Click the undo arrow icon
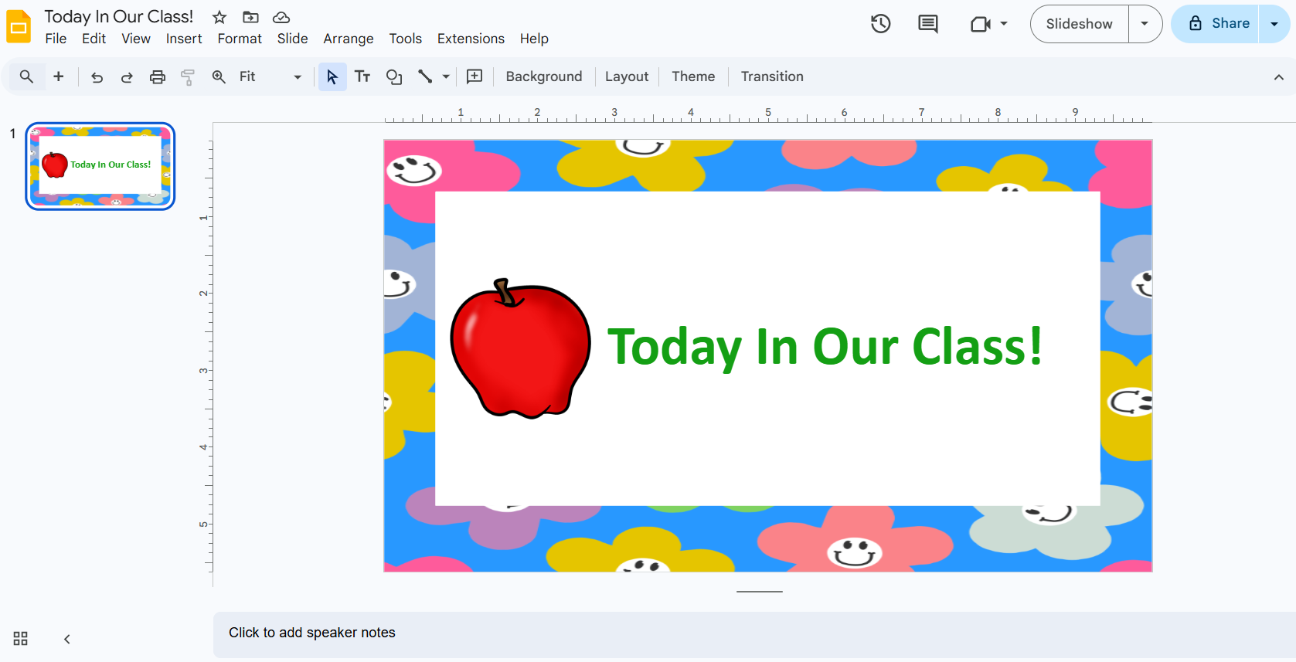Screen dimensions: 1296x662 pyautogui.click(x=97, y=77)
